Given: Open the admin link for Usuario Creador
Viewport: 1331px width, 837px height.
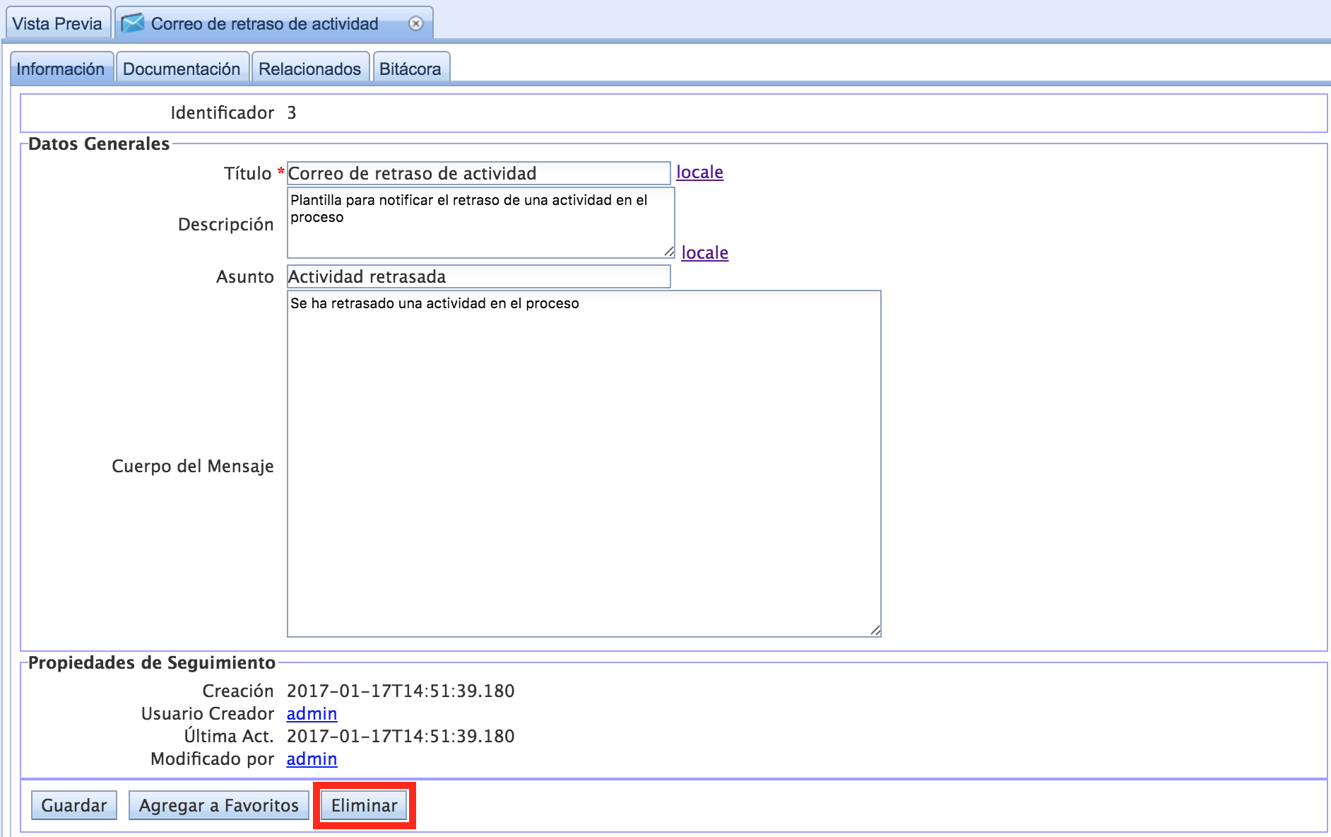Looking at the screenshot, I should (312, 713).
